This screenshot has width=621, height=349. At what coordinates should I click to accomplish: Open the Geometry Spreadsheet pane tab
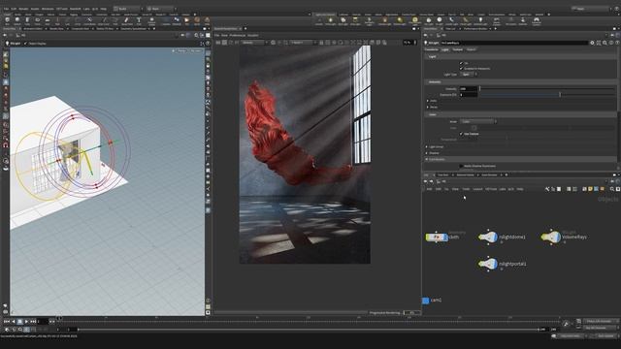(134, 29)
